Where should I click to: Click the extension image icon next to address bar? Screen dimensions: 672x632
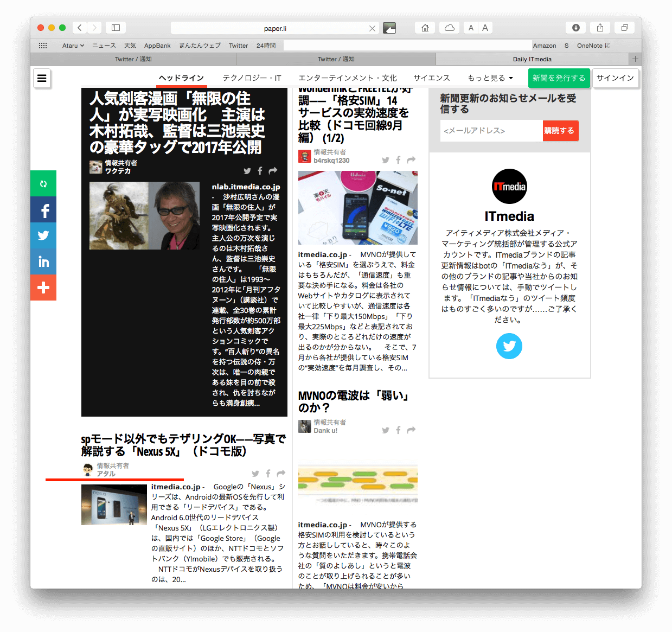pos(389,28)
